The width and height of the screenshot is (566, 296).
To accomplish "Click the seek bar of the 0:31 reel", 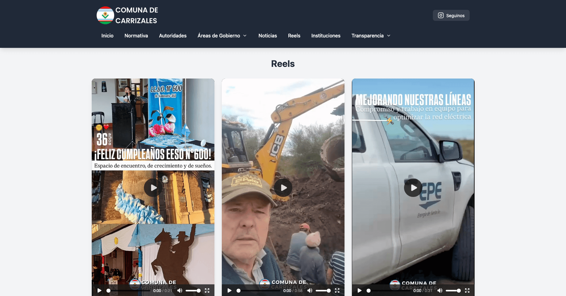I will [x=389, y=290].
